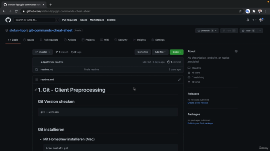Screen dimensions: 270x151
Task: Bookmark page with the star icon in address bar
Action: point(240,11)
